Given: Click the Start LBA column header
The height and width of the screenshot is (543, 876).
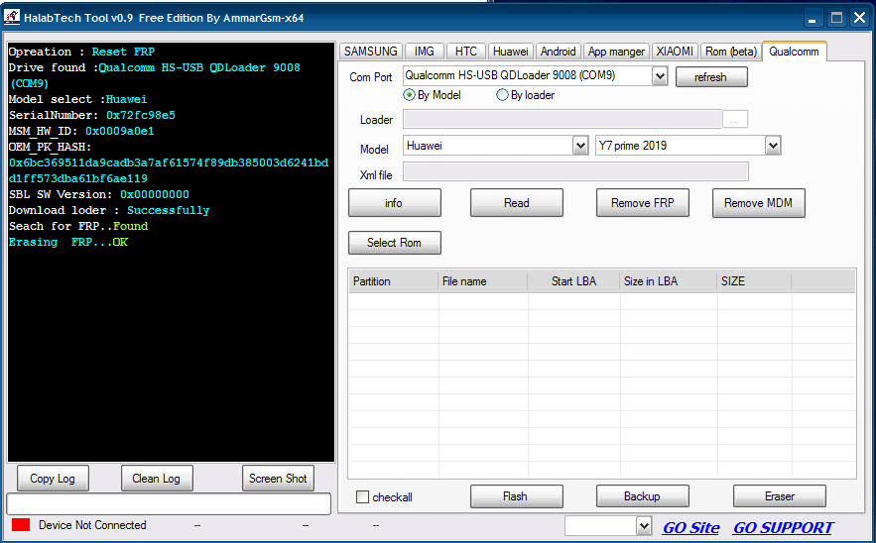Looking at the screenshot, I should [x=573, y=281].
